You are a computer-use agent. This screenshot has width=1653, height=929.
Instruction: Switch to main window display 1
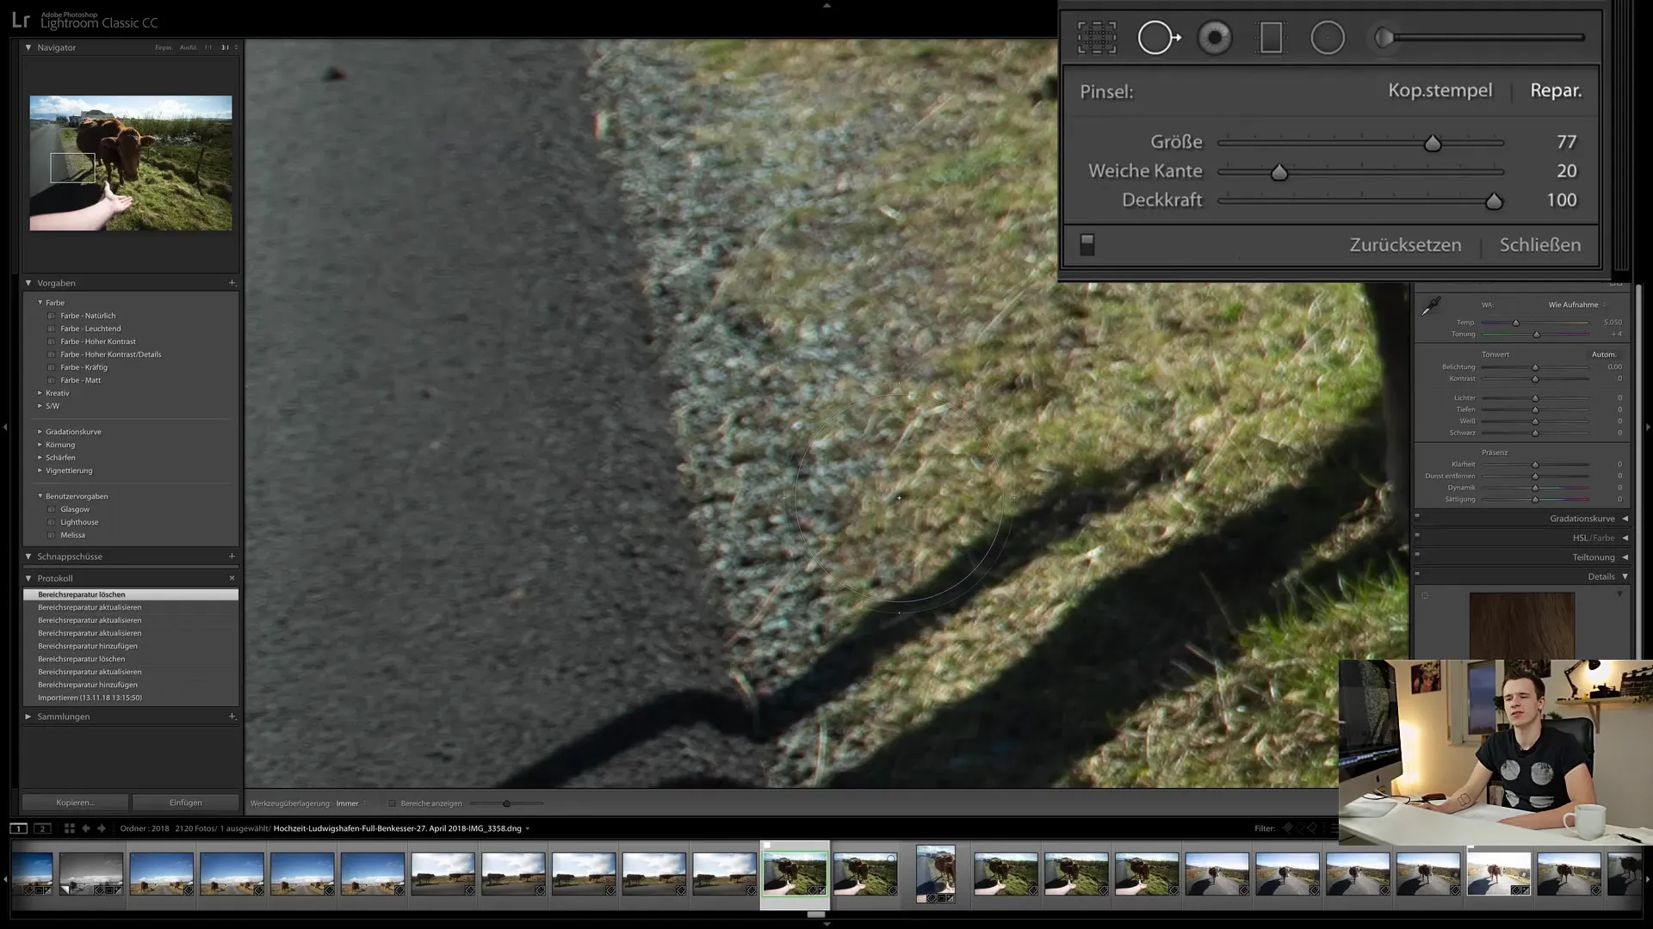(x=18, y=828)
